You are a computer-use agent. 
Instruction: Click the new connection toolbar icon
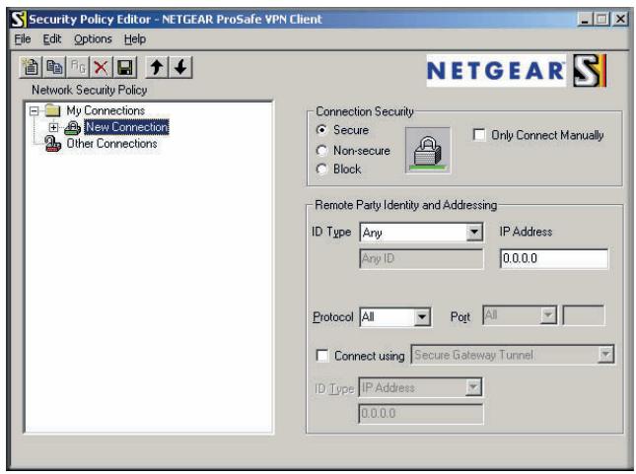[x=31, y=67]
